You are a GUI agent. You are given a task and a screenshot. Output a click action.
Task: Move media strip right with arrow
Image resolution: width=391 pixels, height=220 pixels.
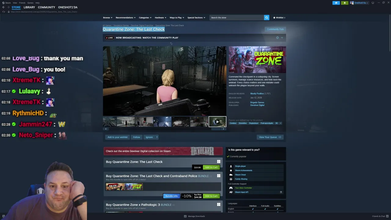tap(223, 129)
